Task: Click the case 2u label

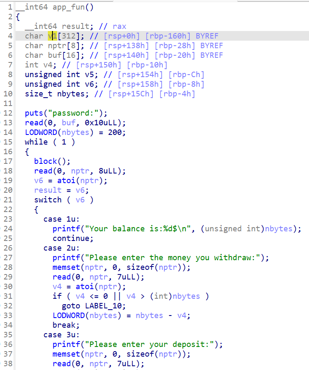Action: tap(61, 248)
